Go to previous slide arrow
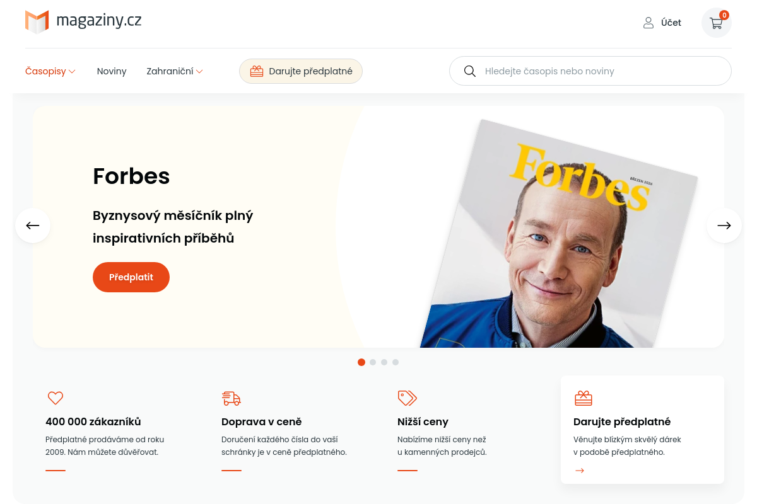 pos(33,226)
